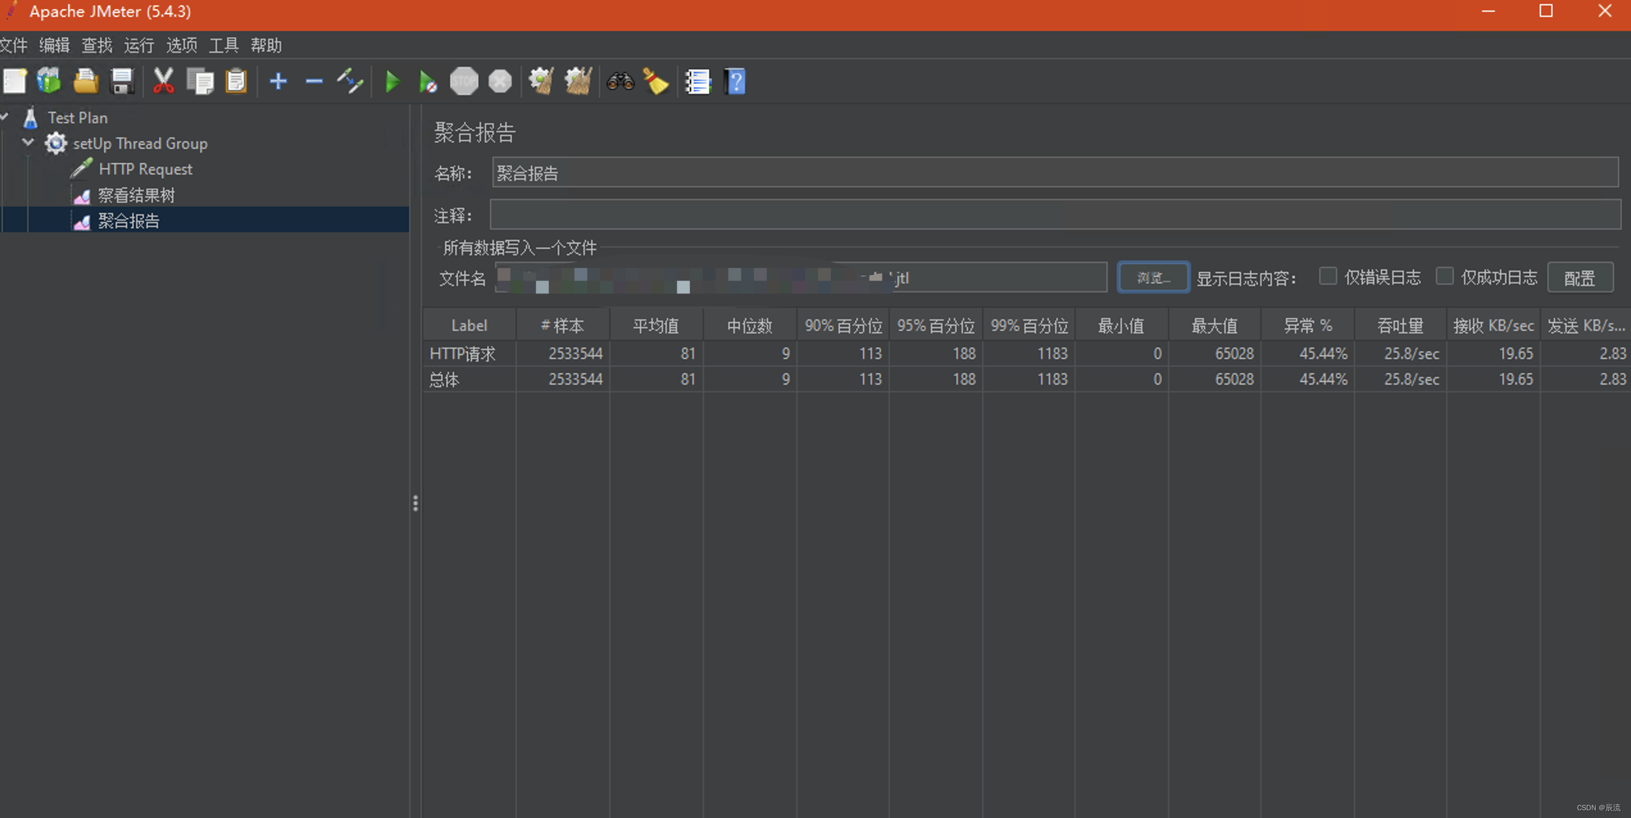The image size is (1631, 818).
Task: Click Start no pauses icon
Action: point(428,82)
